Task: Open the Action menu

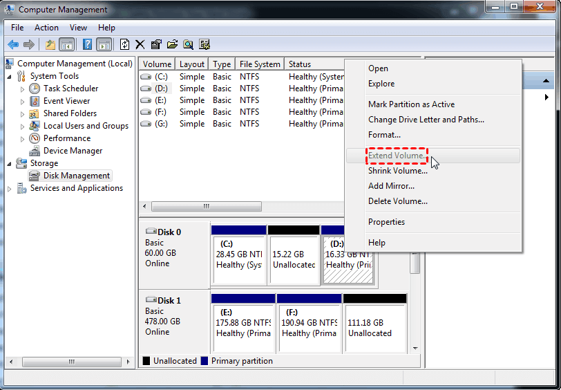Action: (46, 28)
